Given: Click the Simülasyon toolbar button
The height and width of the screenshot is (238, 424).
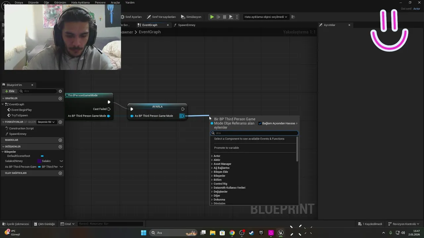Looking at the screenshot, I should click(x=191, y=17).
